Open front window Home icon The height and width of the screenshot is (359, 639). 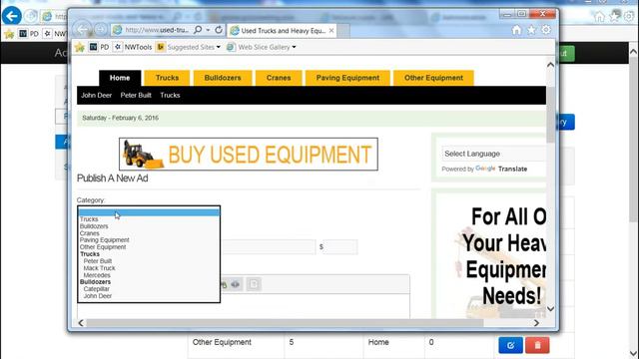pyautogui.click(x=517, y=30)
